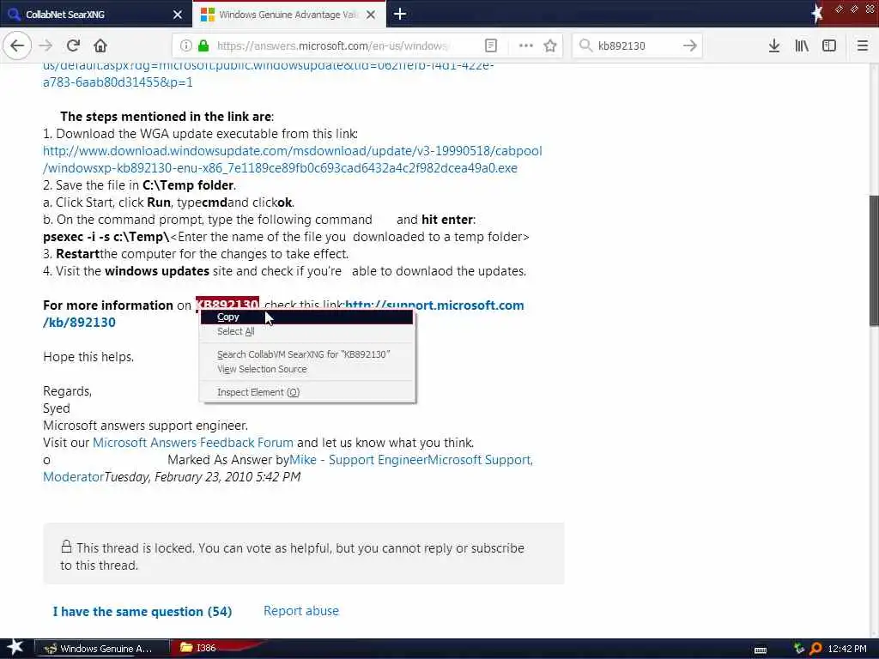The height and width of the screenshot is (659, 879).
Task: Submit search with the arrow button
Action: coord(690,45)
